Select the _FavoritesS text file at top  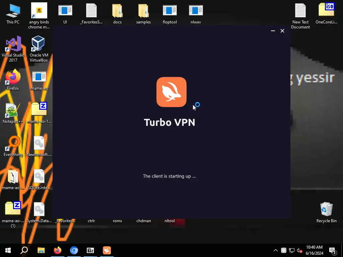[x=91, y=14]
